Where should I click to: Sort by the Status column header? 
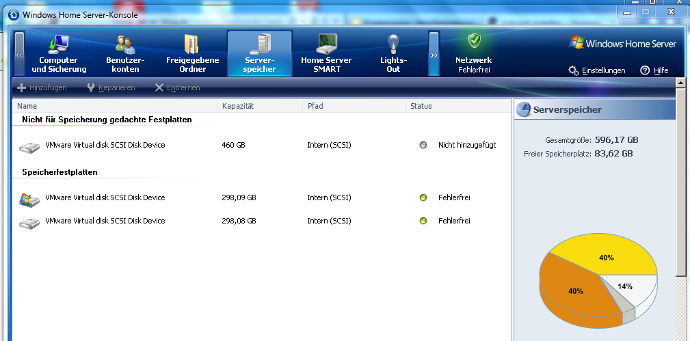(458, 106)
